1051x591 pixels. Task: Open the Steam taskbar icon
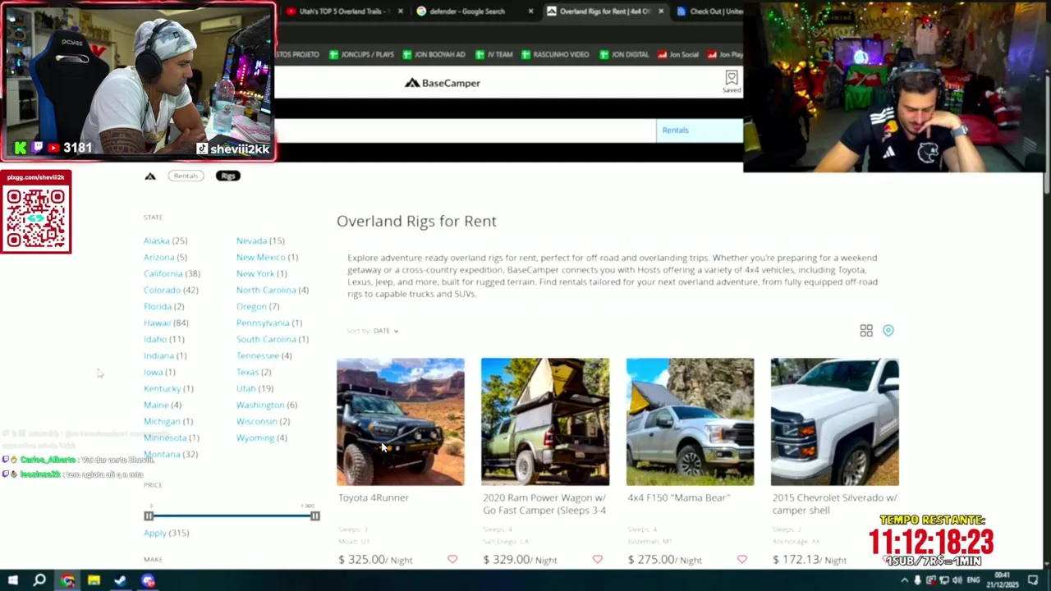121,580
